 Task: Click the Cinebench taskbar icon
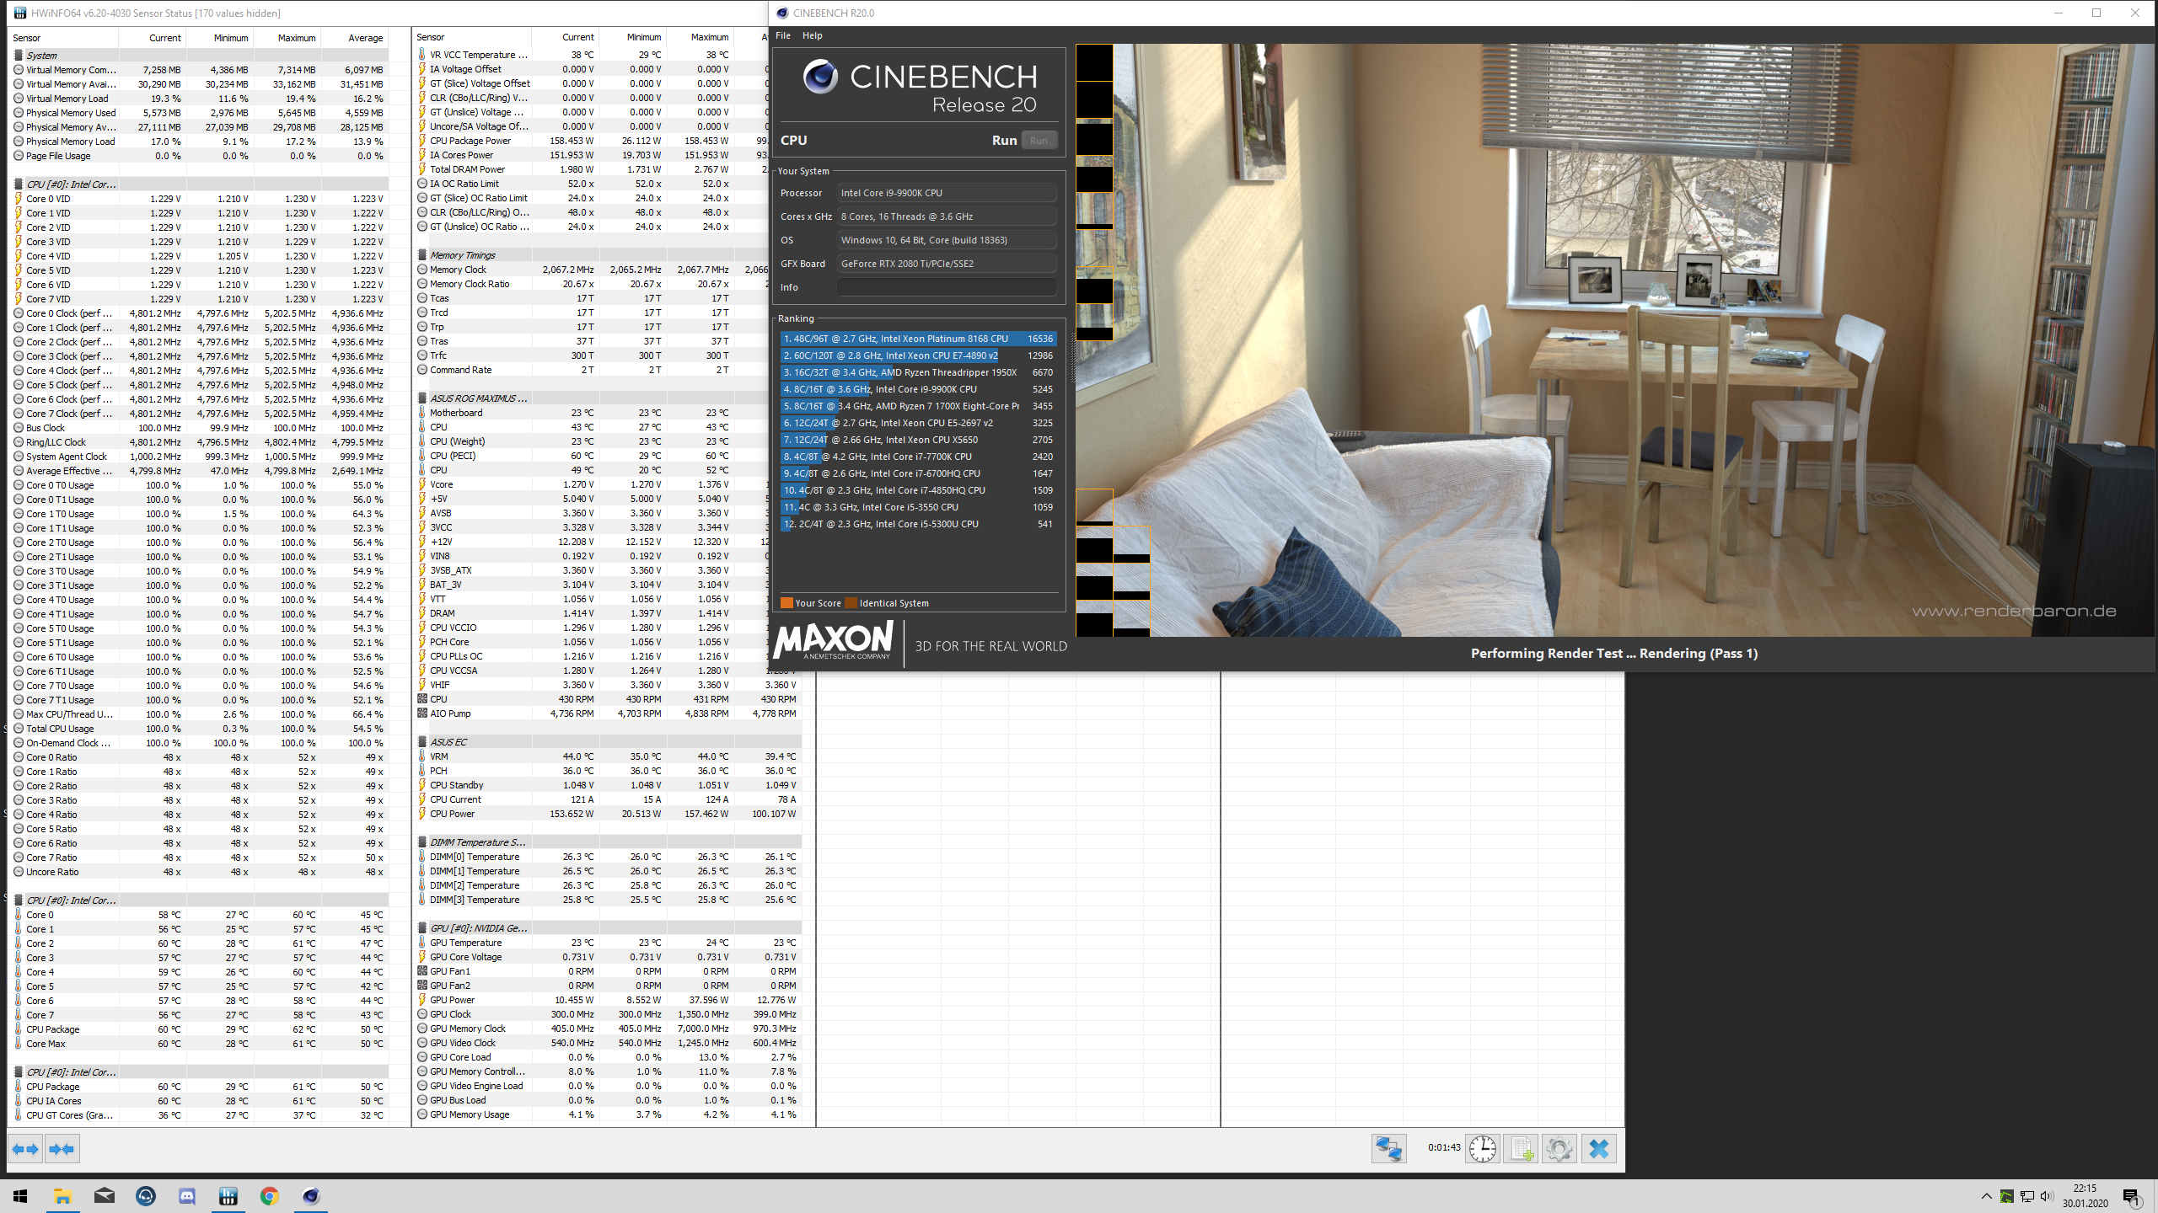click(x=311, y=1196)
